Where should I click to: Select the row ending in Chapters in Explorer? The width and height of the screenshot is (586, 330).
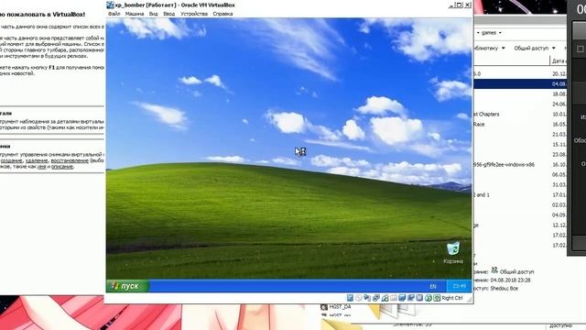click(520, 114)
